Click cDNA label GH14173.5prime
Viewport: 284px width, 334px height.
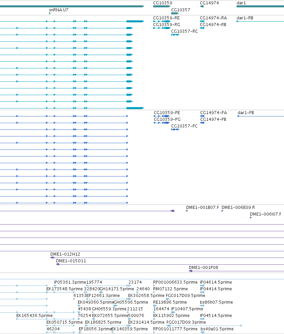117,289
